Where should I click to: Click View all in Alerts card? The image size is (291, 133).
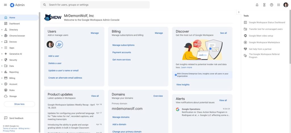click(x=223, y=100)
